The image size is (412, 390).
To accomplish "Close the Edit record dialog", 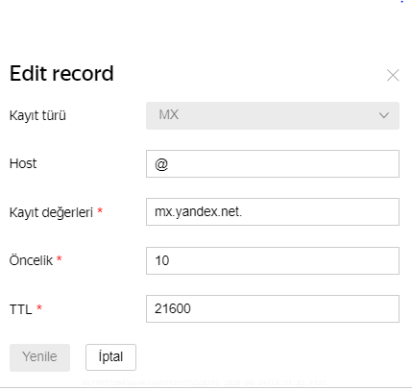I will (393, 76).
